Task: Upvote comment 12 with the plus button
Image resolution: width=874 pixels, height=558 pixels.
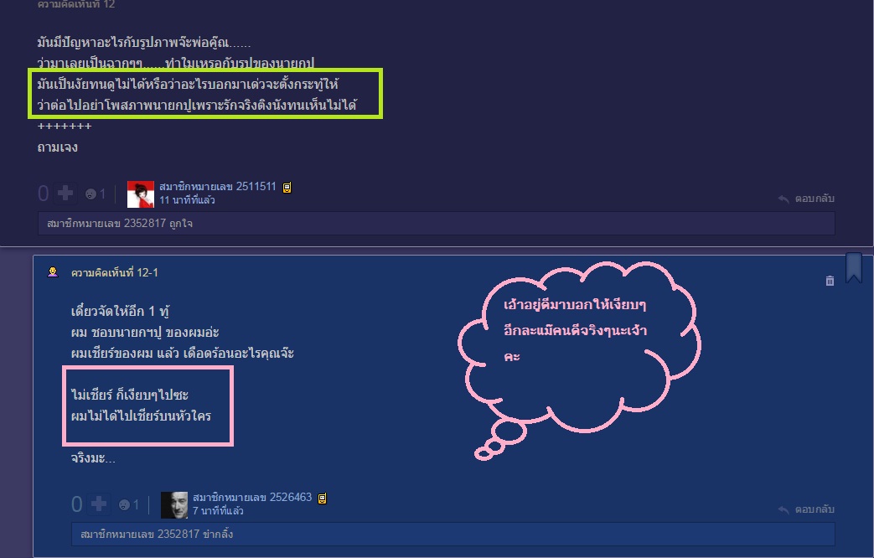Action: [x=65, y=194]
